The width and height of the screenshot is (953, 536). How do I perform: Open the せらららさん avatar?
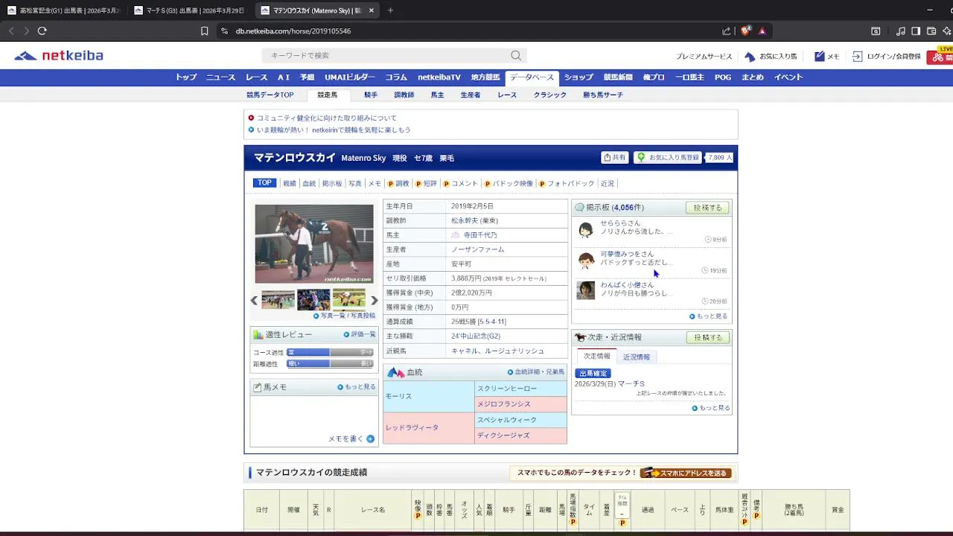point(586,230)
